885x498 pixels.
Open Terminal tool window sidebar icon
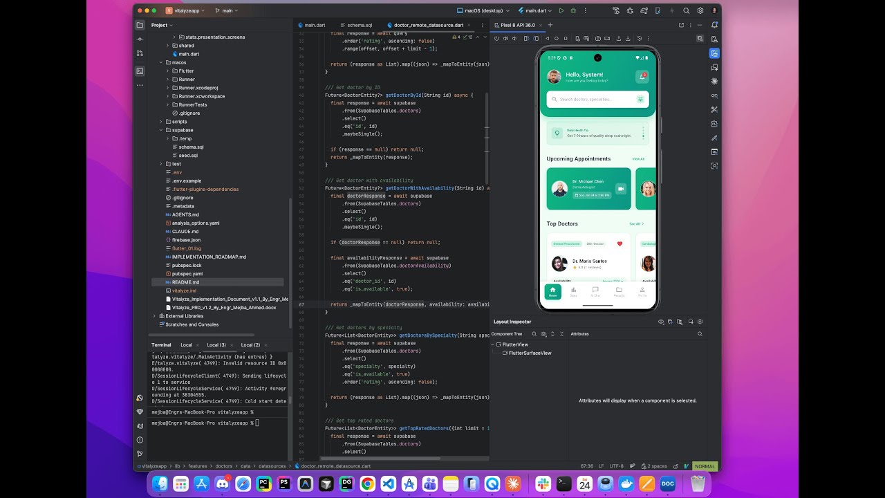tap(140, 71)
